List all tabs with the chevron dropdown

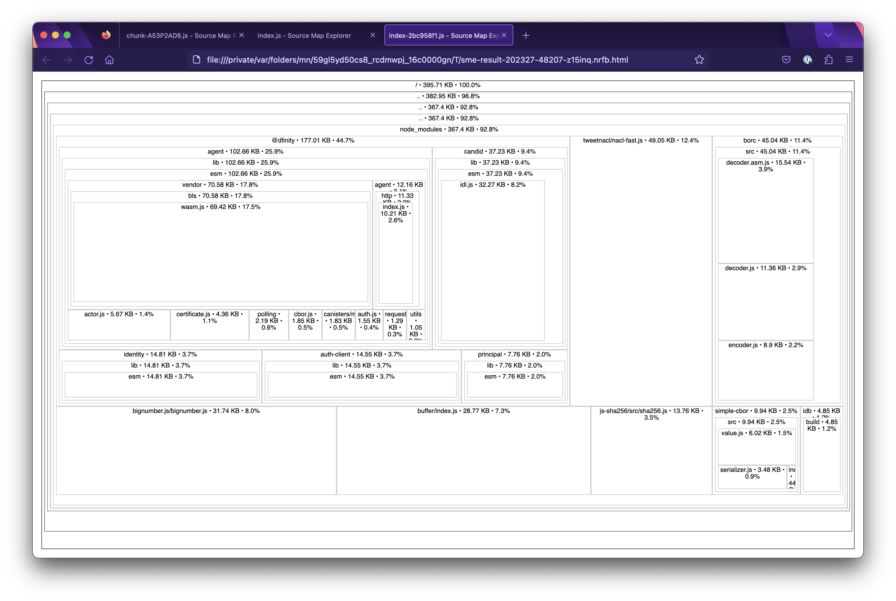pos(828,35)
